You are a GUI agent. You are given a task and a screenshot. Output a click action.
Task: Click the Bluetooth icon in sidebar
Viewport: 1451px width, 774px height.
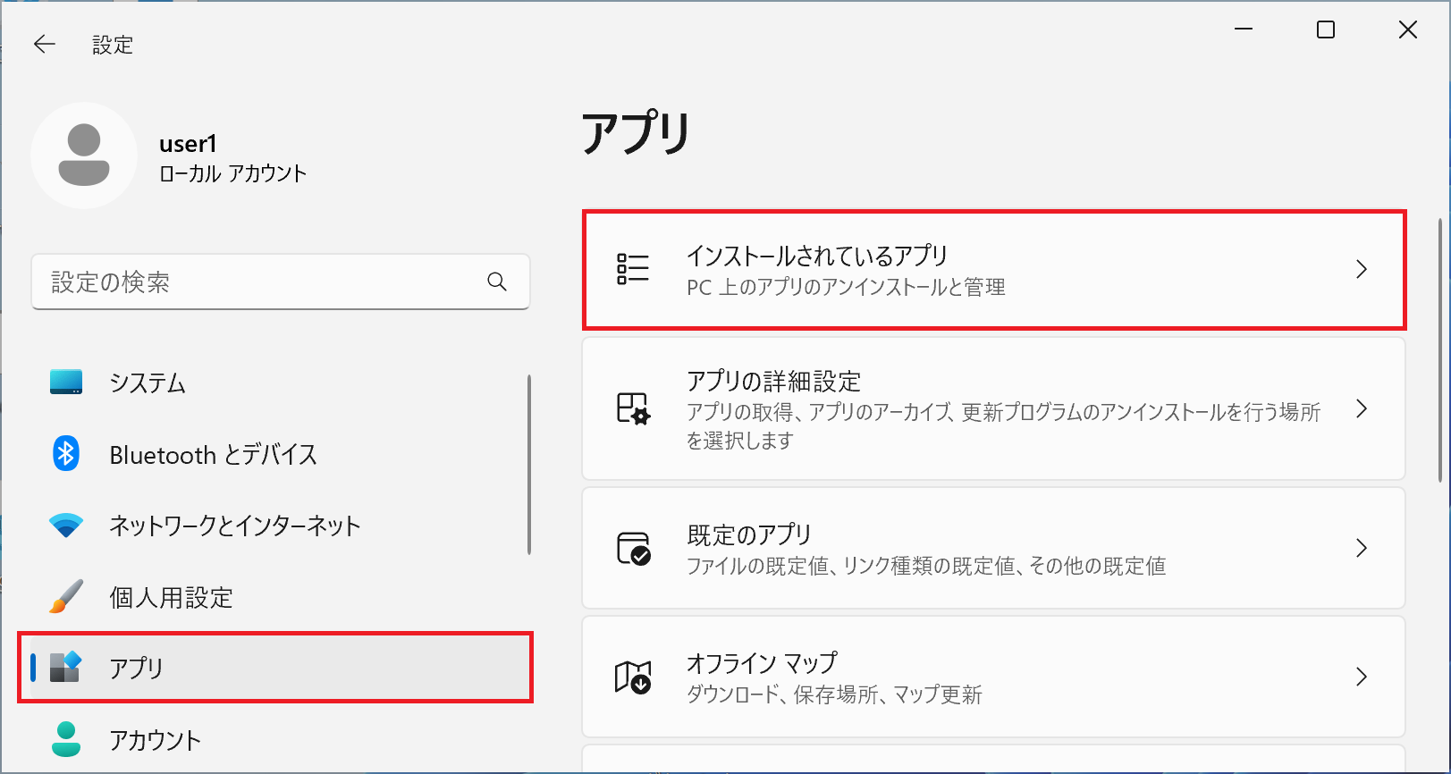(66, 454)
